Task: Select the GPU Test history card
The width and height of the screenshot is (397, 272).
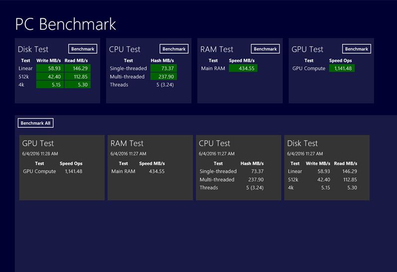Action: [x=62, y=167]
